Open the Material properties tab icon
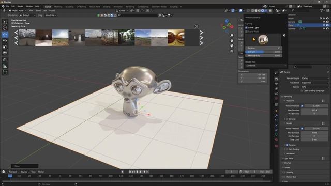This screenshot has height=186, width=331. (276, 139)
